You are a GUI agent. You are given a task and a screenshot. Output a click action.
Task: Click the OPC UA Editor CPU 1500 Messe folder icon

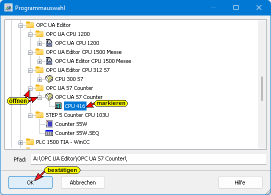[x=39, y=52]
